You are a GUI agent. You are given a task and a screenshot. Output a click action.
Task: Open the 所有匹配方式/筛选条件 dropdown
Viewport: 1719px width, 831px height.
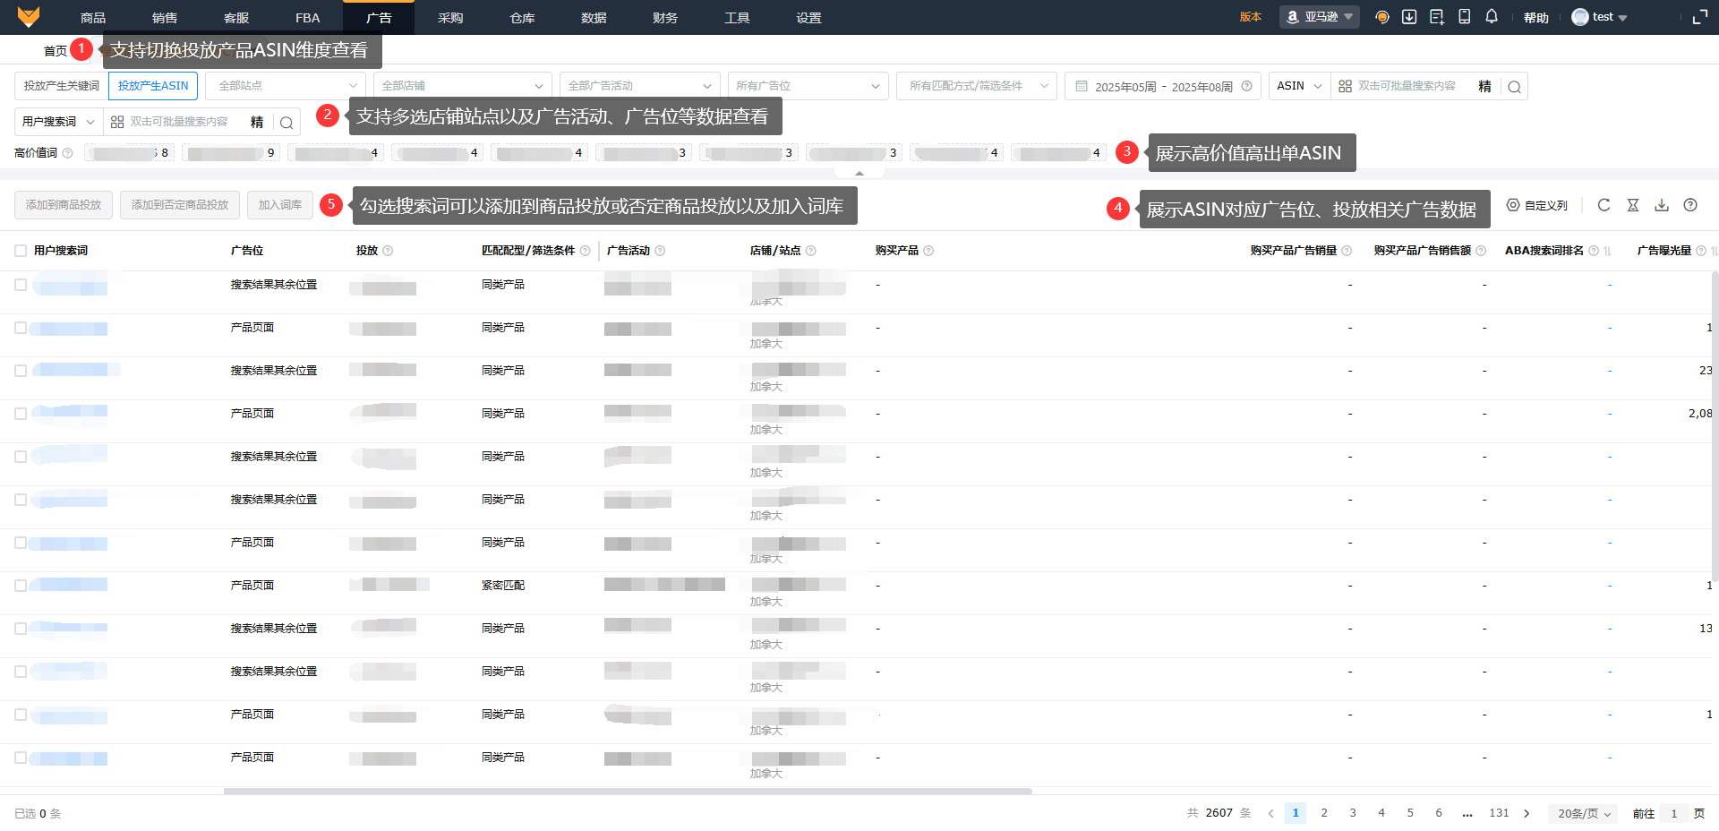click(977, 86)
